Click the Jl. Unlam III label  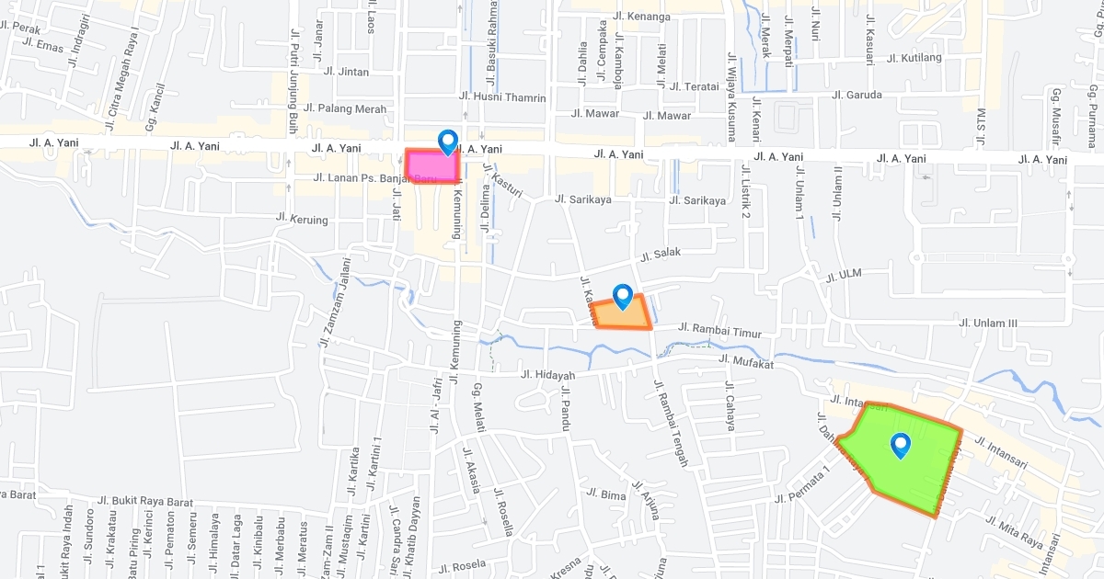[988, 323]
